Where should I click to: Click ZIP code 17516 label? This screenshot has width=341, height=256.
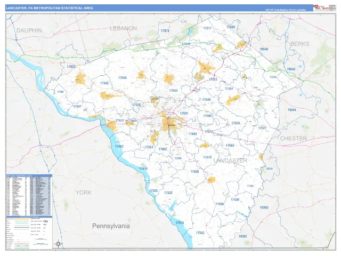coord(143,169)
